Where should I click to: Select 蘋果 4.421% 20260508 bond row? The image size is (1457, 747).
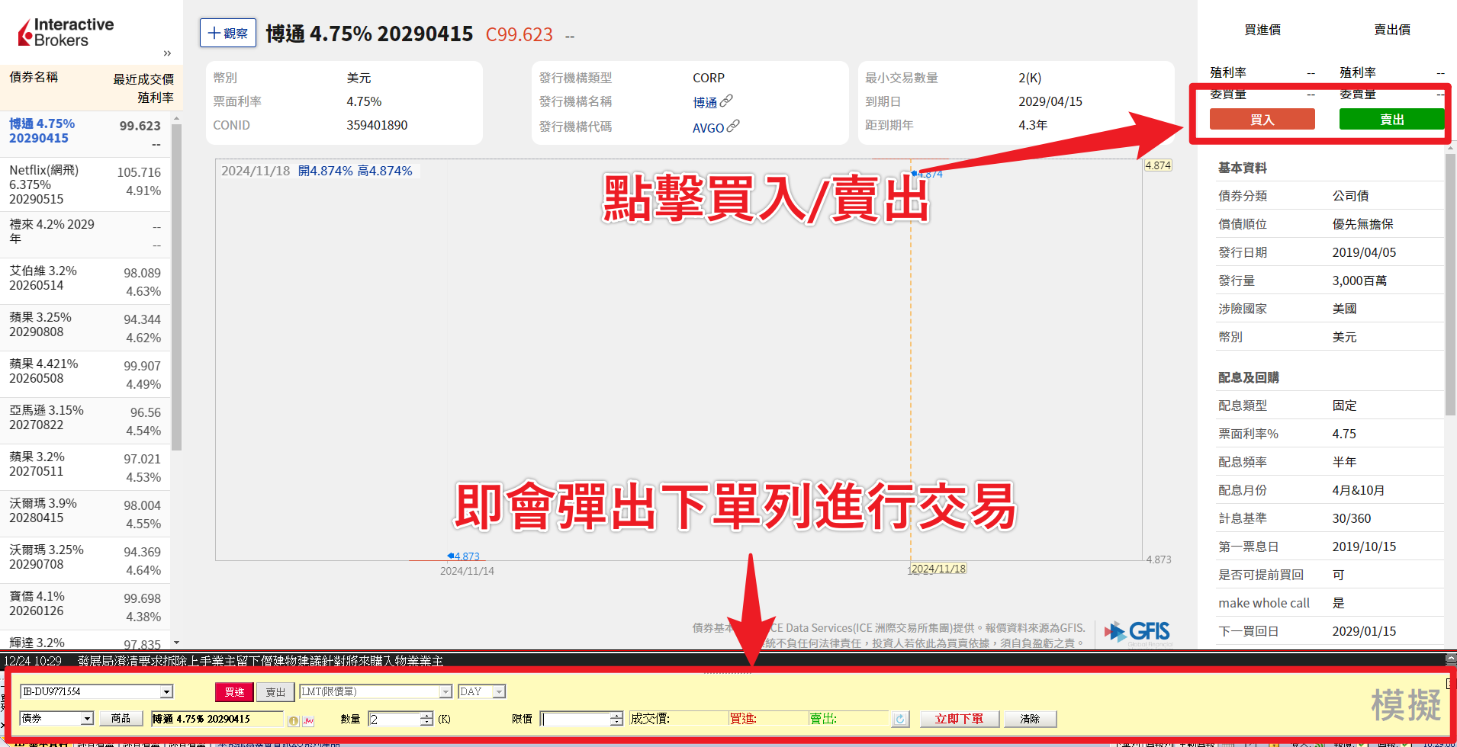coord(85,374)
